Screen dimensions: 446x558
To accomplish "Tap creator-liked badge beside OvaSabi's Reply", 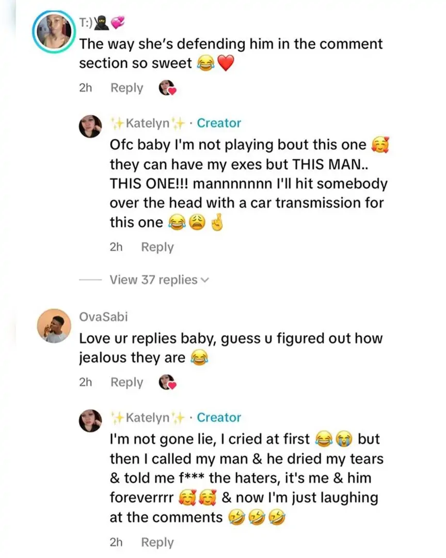I will click(x=167, y=383).
